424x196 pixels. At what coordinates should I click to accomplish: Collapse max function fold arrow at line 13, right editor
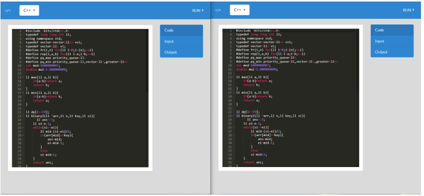point(234,77)
